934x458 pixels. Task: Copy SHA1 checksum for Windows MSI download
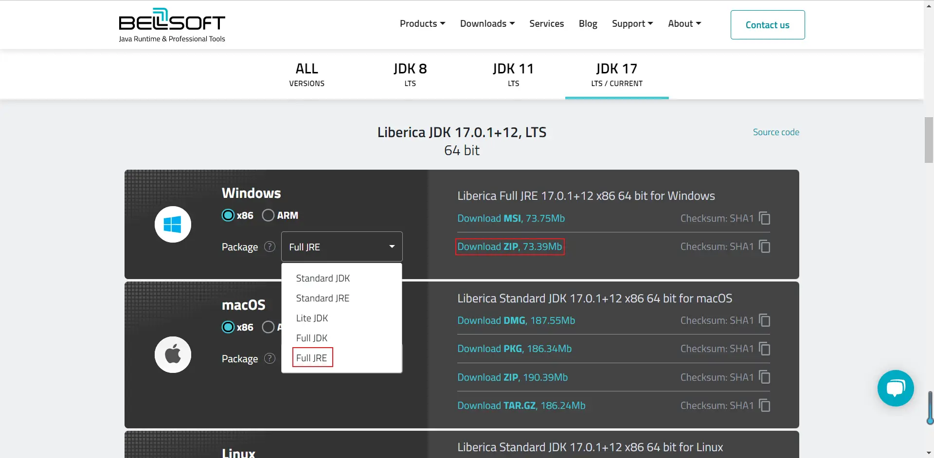pyautogui.click(x=764, y=218)
